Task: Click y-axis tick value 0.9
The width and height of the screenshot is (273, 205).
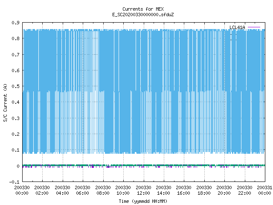Action: [x=16, y=23]
